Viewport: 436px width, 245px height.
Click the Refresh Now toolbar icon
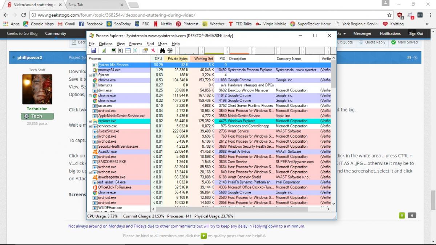104,50
